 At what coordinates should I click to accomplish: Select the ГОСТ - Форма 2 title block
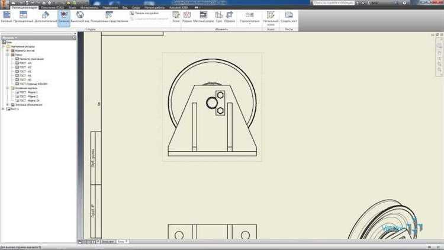click(x=27, y=97)
